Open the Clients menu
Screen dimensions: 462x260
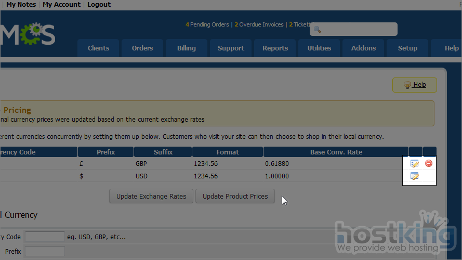tap(98, 48)
